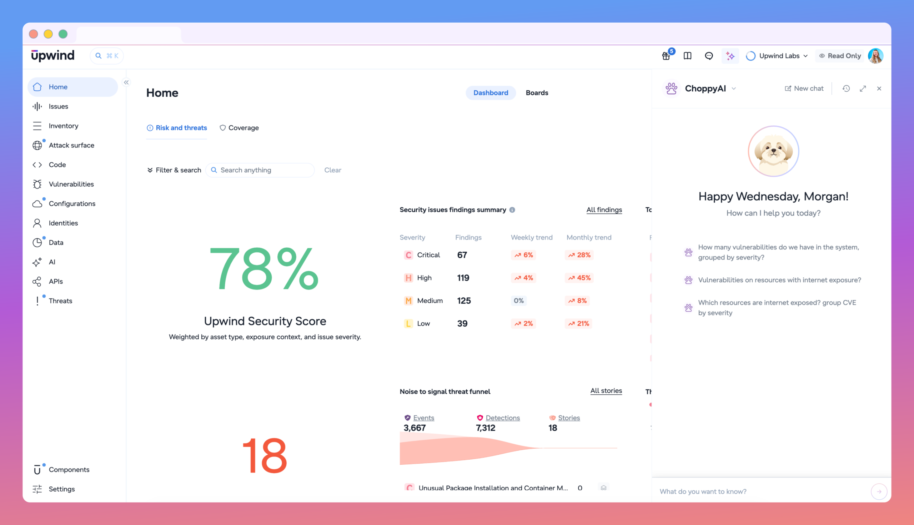This screenshot has width=914, height=525.
Task: Click the user profile avatar
Action: (x=875, y=56)
